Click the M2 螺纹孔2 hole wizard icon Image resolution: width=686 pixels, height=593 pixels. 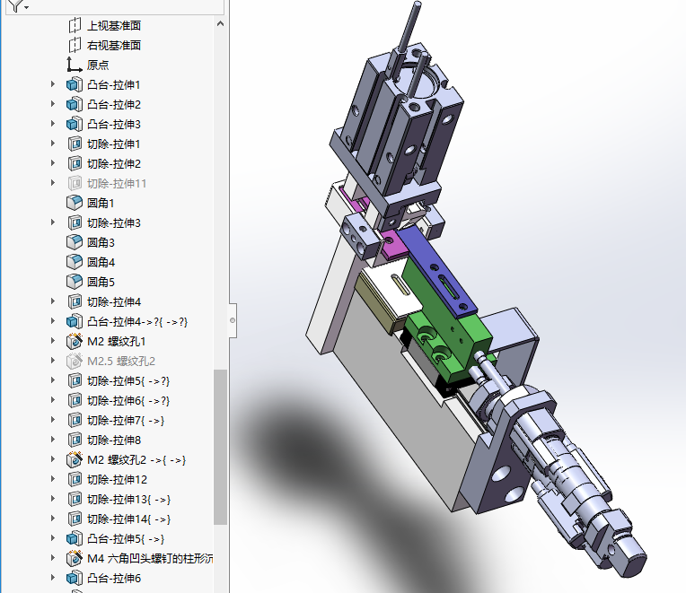(x=75, y=459)
